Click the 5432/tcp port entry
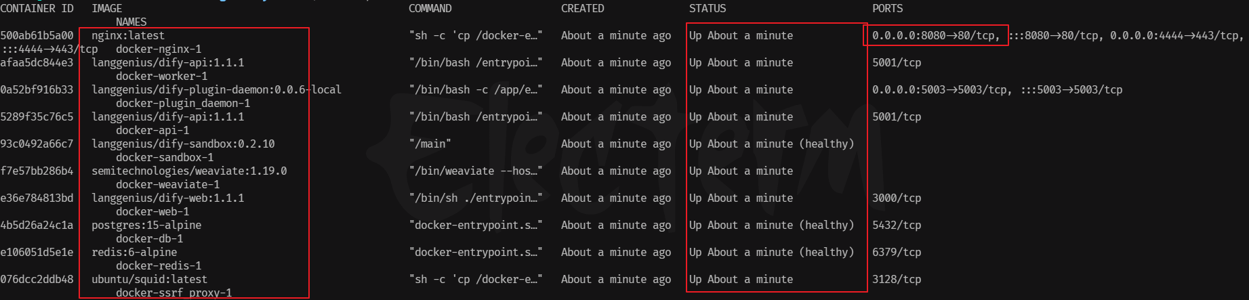The height and width of the screenshot is (300, 1249). pyautogui.click(x=897, y=226)
